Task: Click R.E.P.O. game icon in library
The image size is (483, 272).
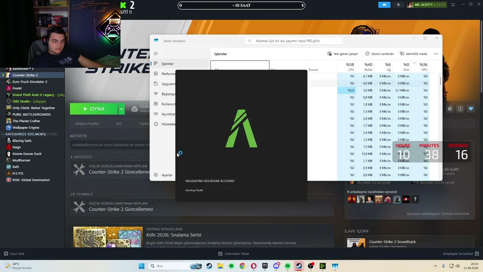Action: 9,173
